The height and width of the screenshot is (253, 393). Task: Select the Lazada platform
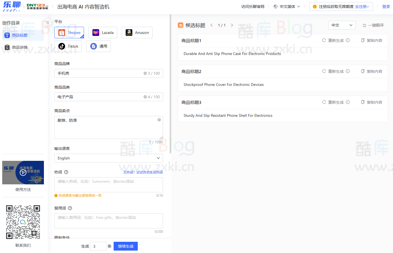(103, 32)
